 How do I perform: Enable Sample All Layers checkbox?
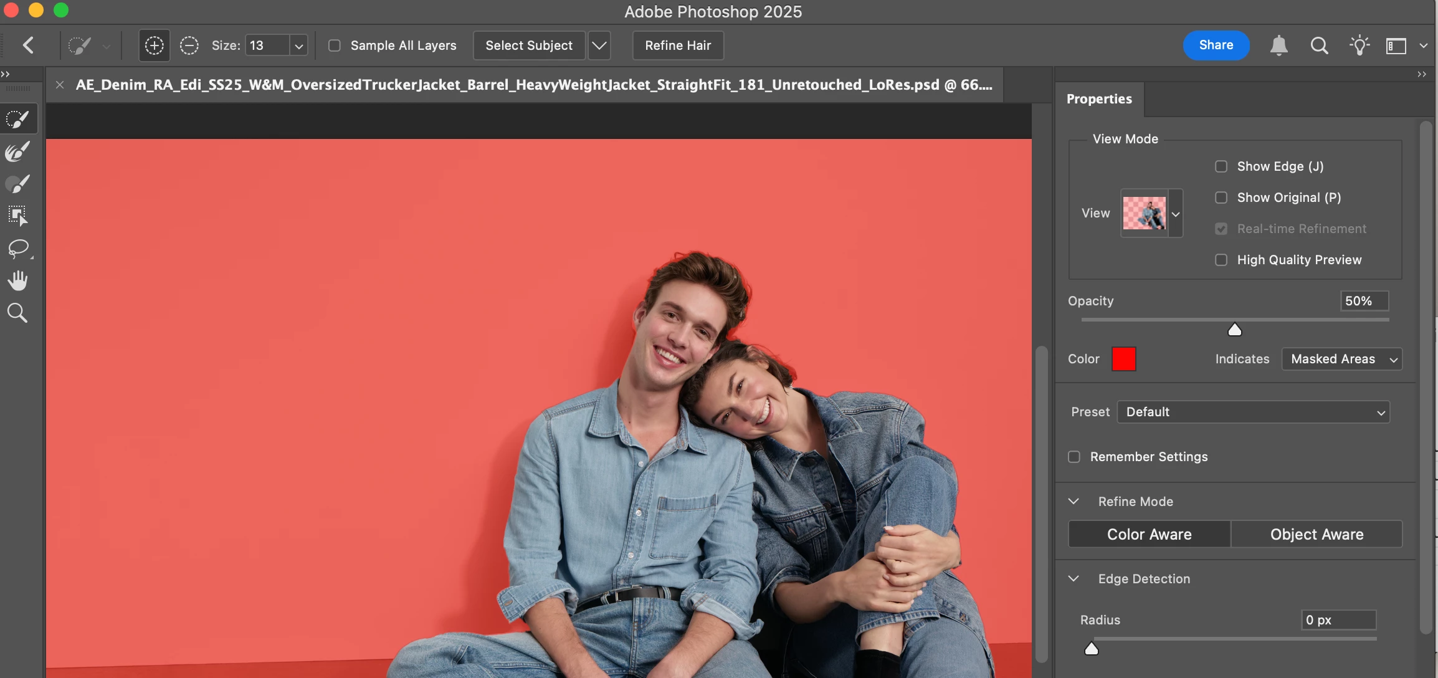point(335,45)
